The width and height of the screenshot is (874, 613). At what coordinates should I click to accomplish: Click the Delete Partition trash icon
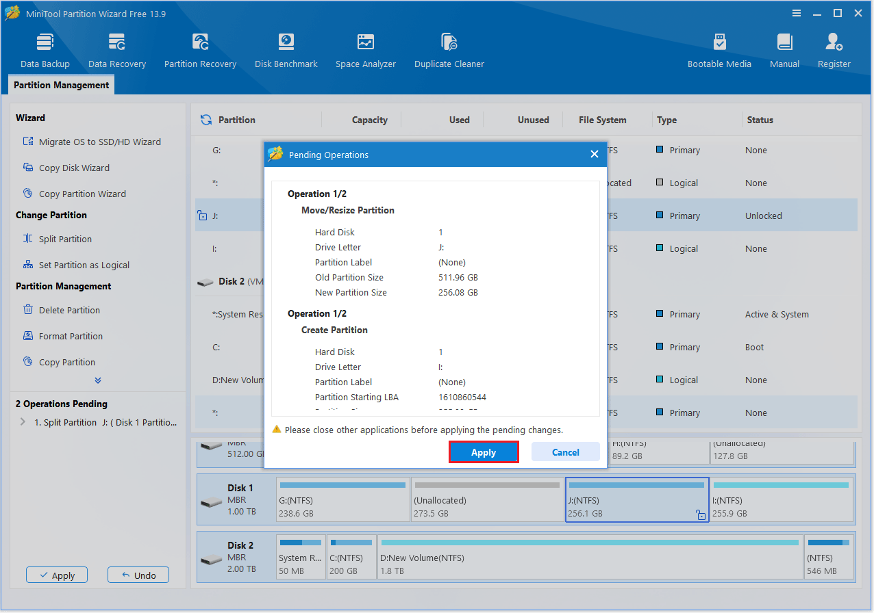pyautogui.click(x=28, y=310)
